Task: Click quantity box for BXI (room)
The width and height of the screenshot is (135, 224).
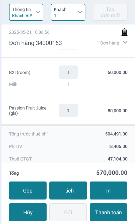Action: pos(68,72)
